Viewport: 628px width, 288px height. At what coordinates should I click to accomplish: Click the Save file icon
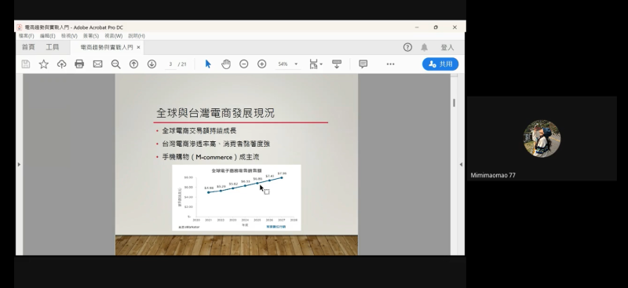[x=26, y=64]
